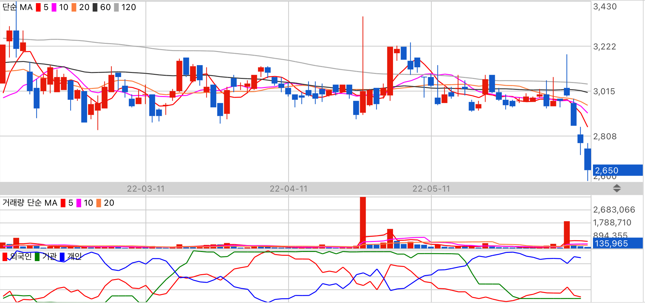Click the 22-05-11 date axis label
This screenshot has height=308, width=645.
point(431,189)
